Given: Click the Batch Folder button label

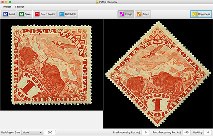Looking at the screenshot, I should tap(48, 14).
